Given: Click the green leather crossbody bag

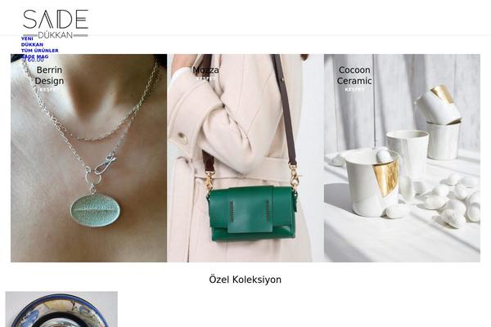Looking at the screenshot, I should (251, 213).
